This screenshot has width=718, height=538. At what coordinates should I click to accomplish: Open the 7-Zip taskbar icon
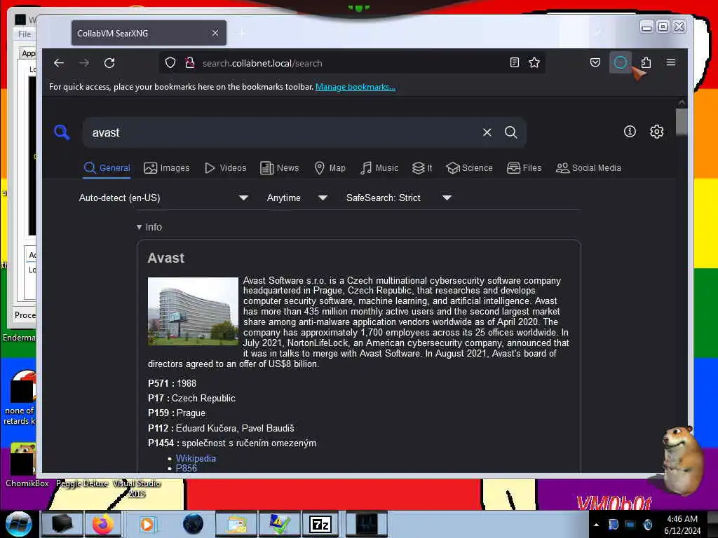(320, 524)
